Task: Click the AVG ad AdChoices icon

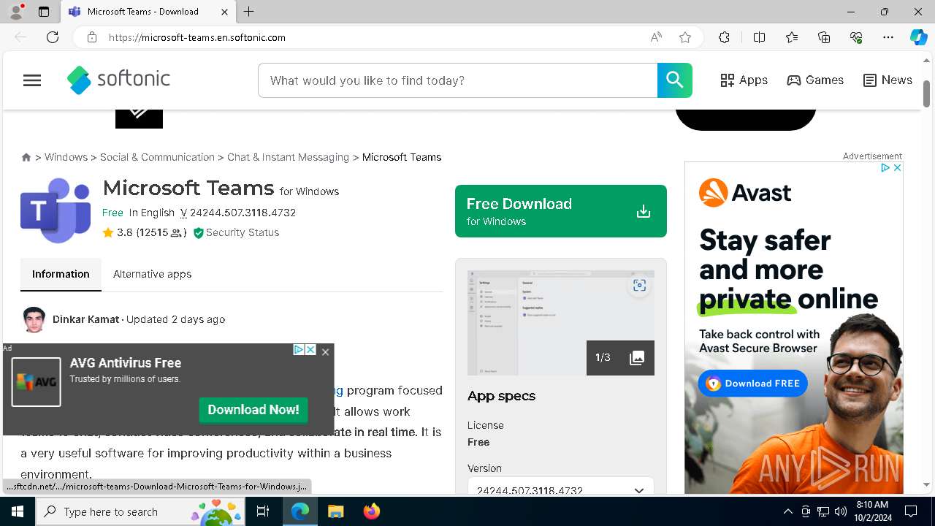Action: 299,350
